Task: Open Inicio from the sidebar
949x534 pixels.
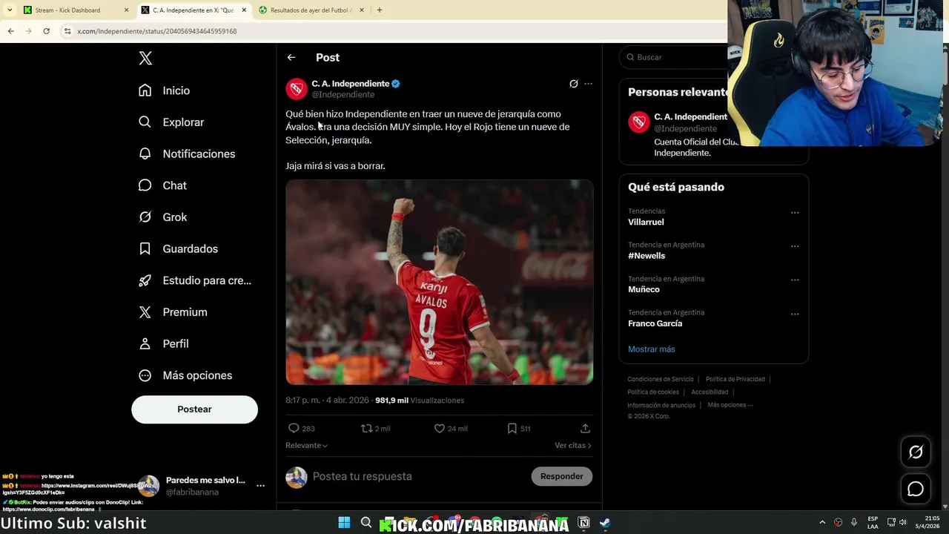Action: point(164,90)
